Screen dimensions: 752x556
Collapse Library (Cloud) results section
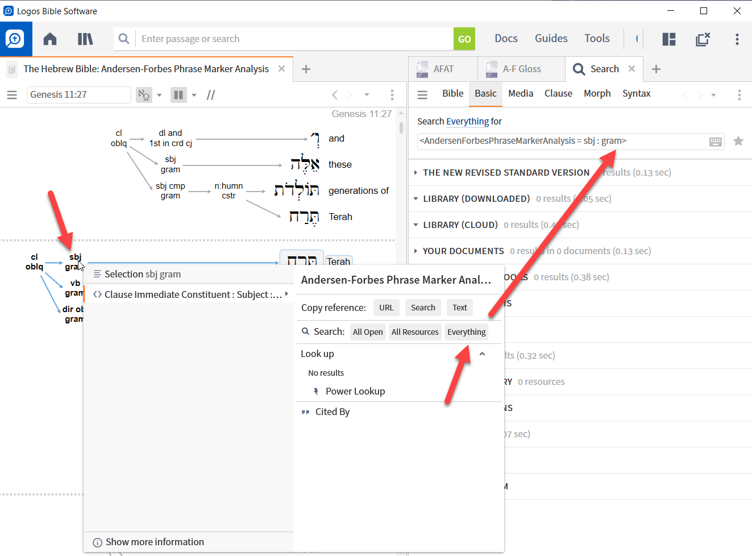(416, 225)
